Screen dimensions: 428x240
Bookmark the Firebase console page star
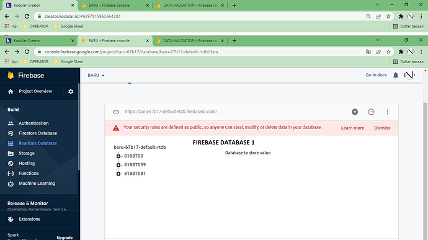tap(388, 52)
